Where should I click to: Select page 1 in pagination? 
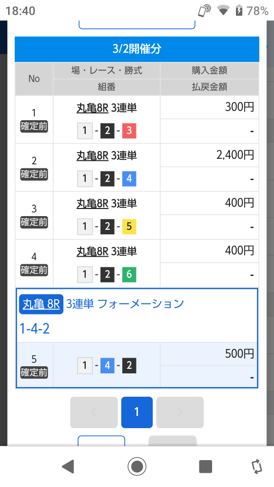click(136, 412)
